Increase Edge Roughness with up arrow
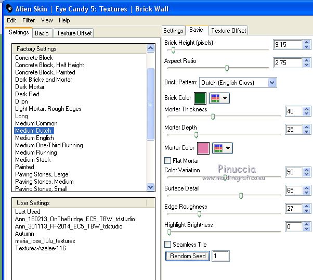The image size is (313, 280). pos(307,206)
